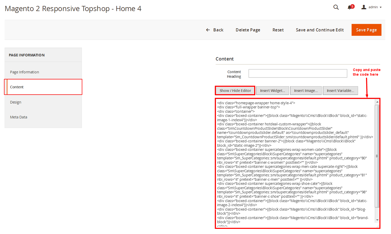
Task: Click inside the Content Heading field
Action: pyautogui.click(x=297, y=73)
